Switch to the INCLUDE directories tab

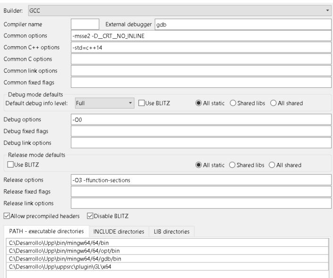(x=119, y=231)
